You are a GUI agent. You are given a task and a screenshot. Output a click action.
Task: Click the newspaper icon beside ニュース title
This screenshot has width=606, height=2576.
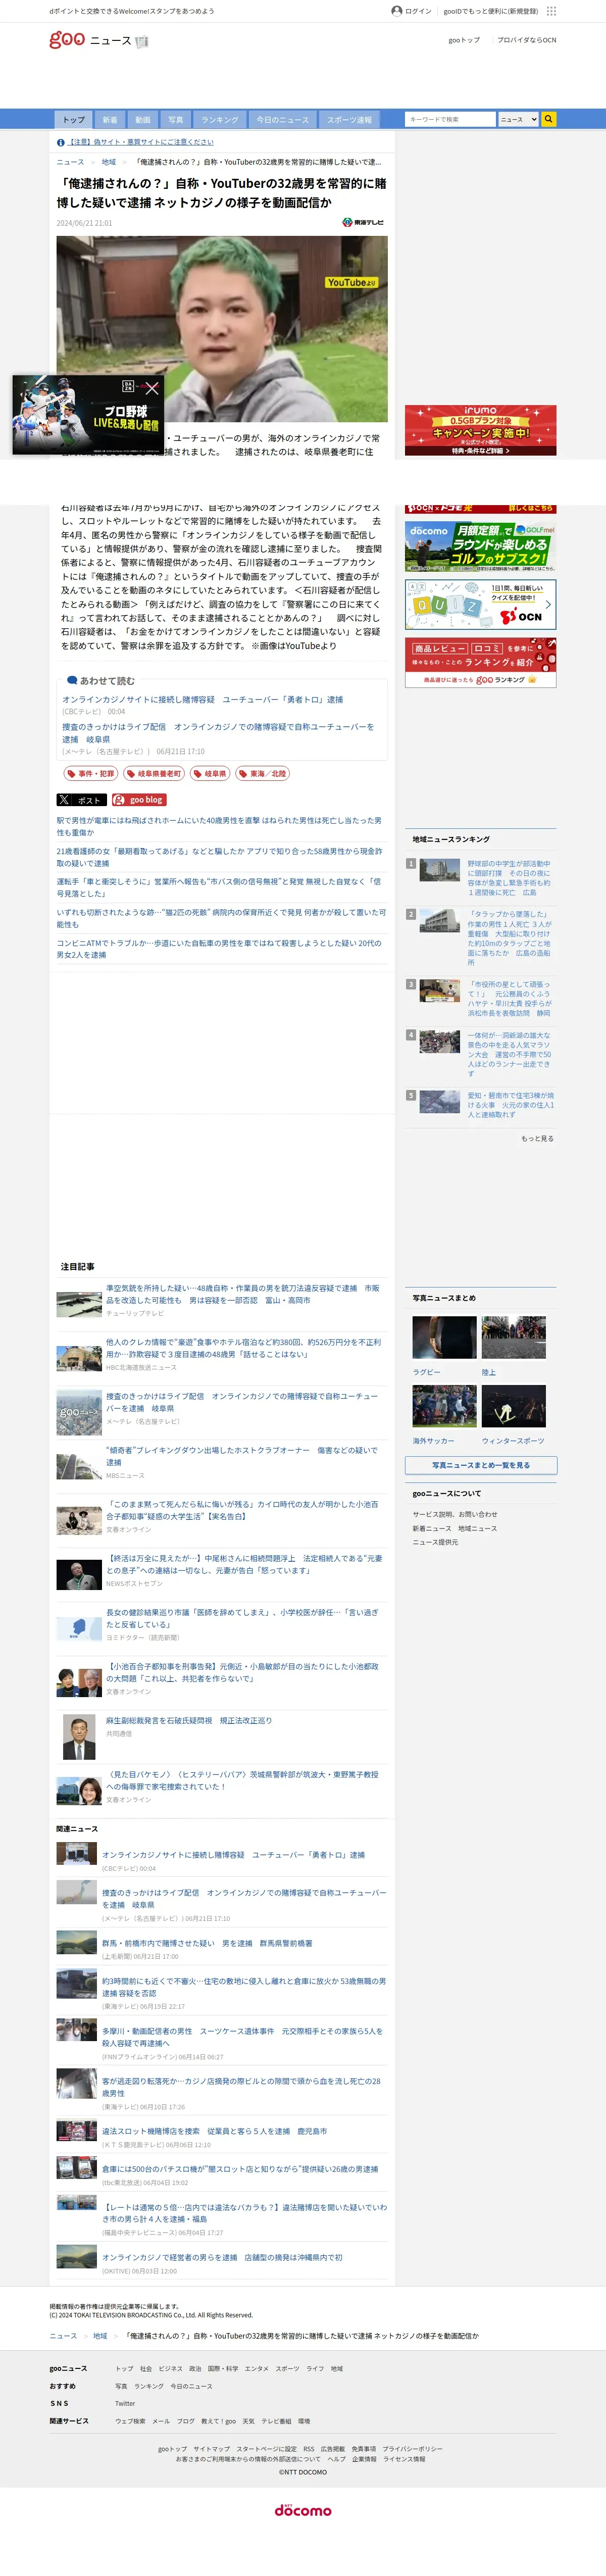click(142, 42)
